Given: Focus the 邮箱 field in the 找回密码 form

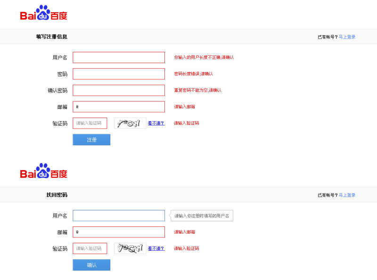Looking at the screenshot, I should [x=119, y=232].
